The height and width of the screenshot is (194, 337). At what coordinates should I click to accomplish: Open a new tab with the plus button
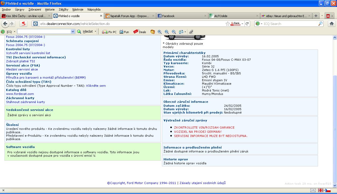316,16
